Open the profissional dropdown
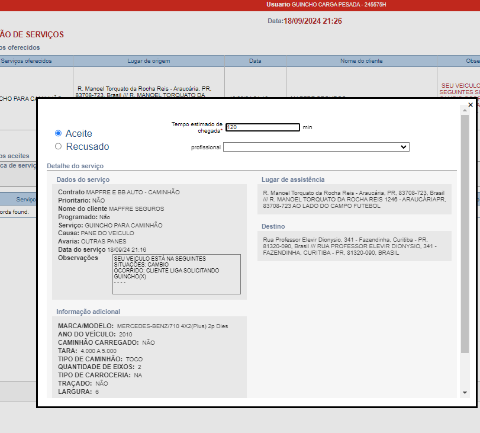 tap(316, 147)
